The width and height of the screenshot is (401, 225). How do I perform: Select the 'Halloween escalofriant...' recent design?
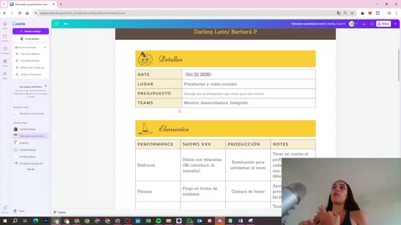tap(30, 136)
